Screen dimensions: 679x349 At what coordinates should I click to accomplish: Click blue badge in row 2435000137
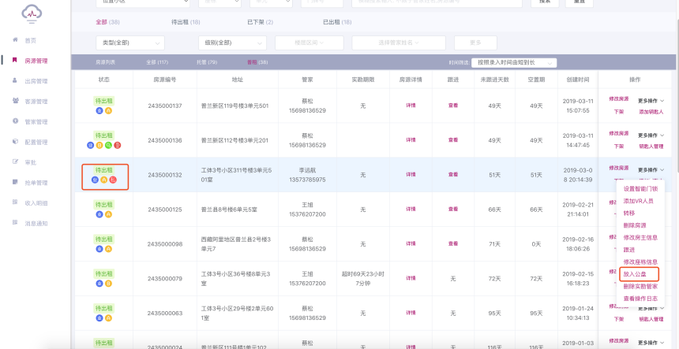pos(99,111)
